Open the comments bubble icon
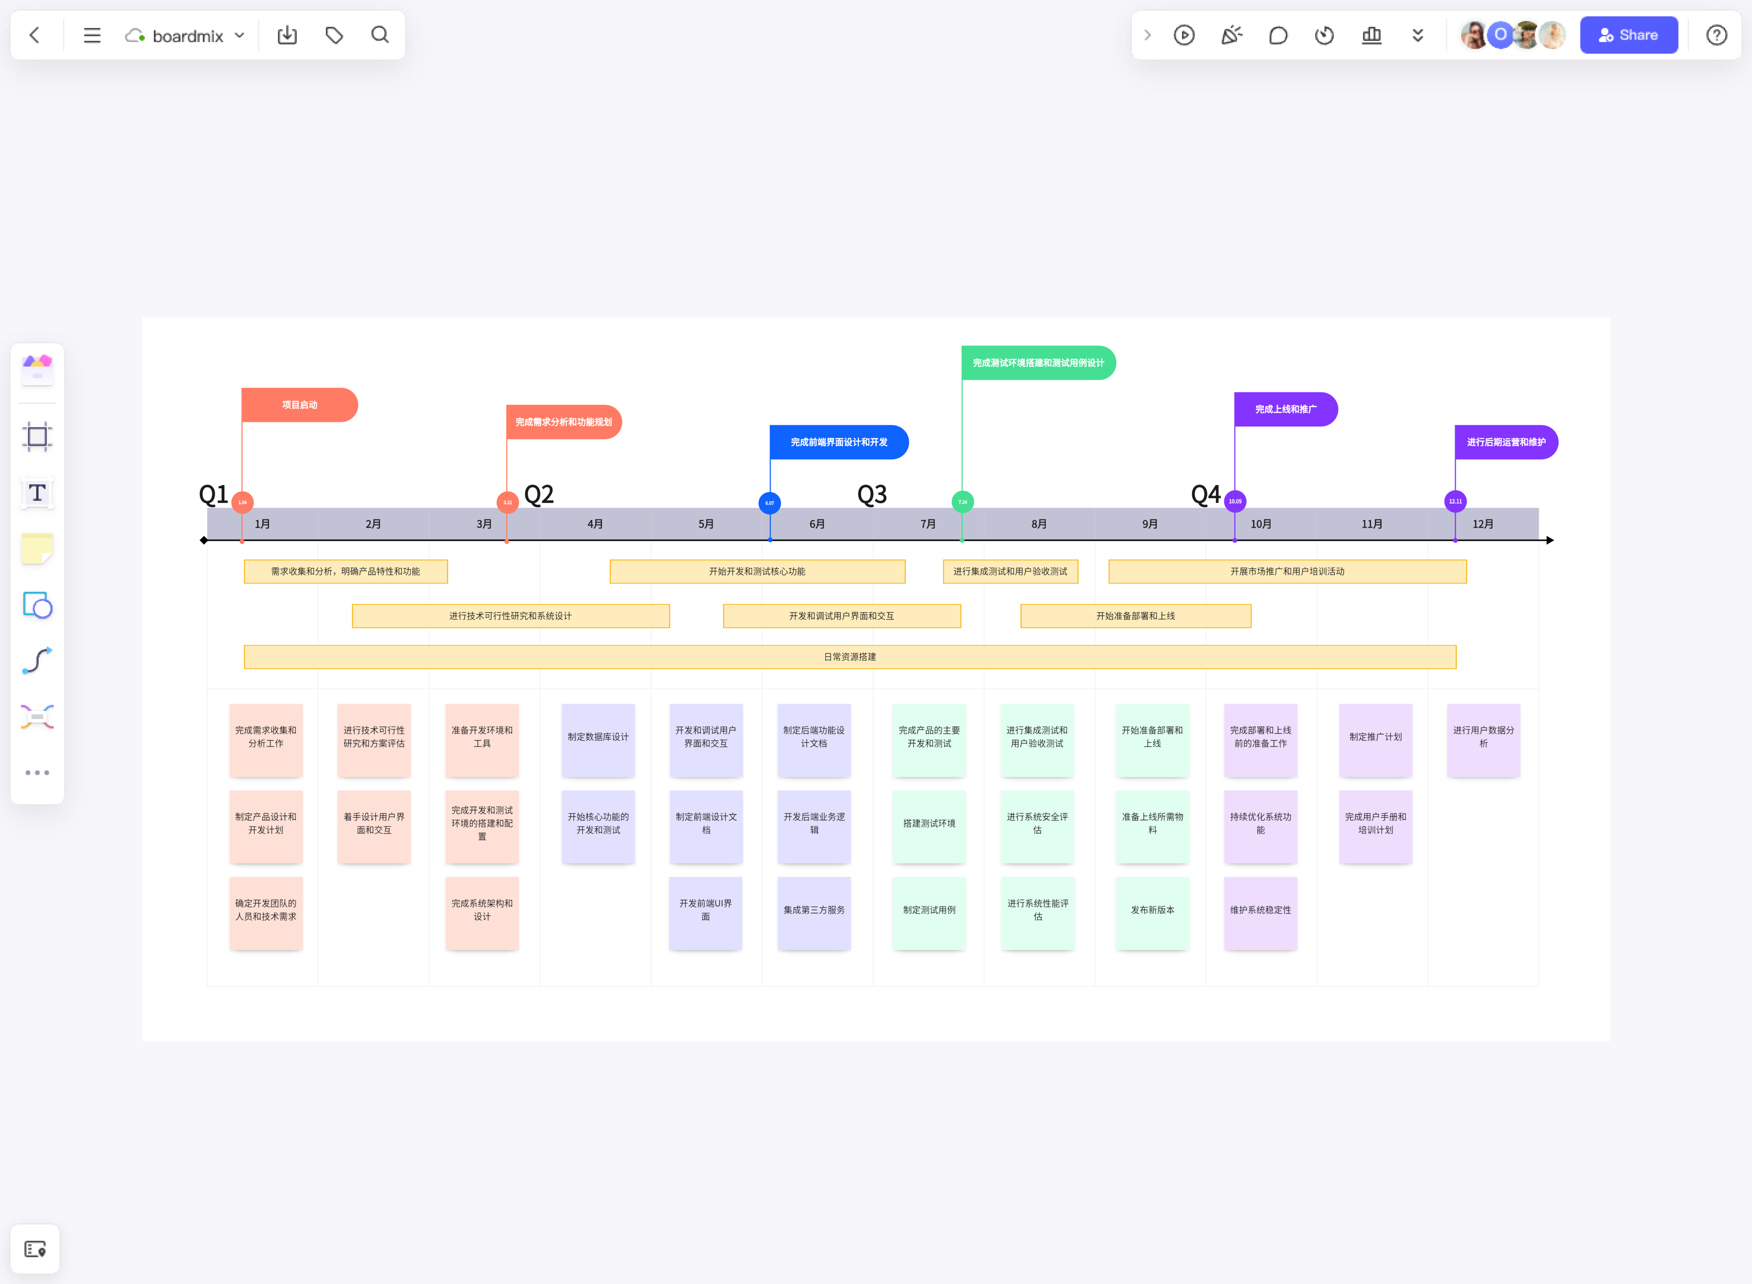This screenshot has width=1752, height=1284. pyautogui.click(x=1277, y=35)
